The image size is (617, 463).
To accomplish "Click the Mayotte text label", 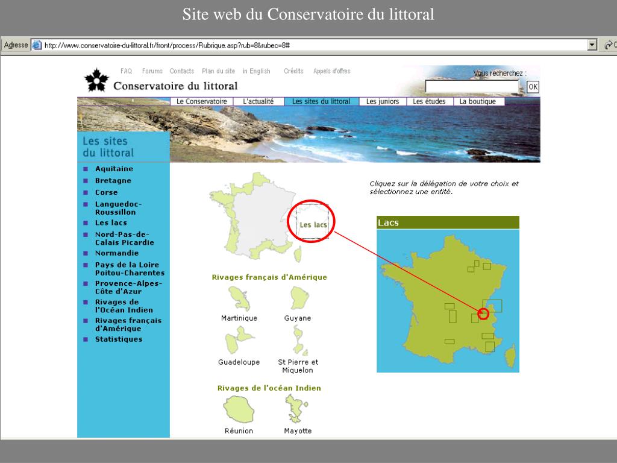I will pyautogui.click(x=298, y=431).
